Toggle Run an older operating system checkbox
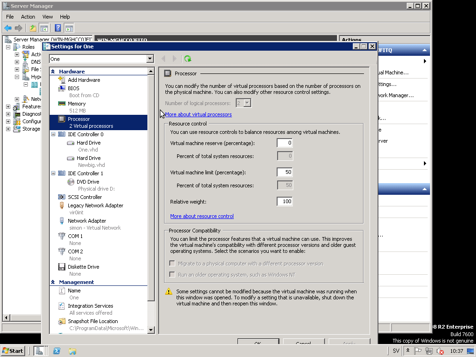476x357 pixels. 172,275
